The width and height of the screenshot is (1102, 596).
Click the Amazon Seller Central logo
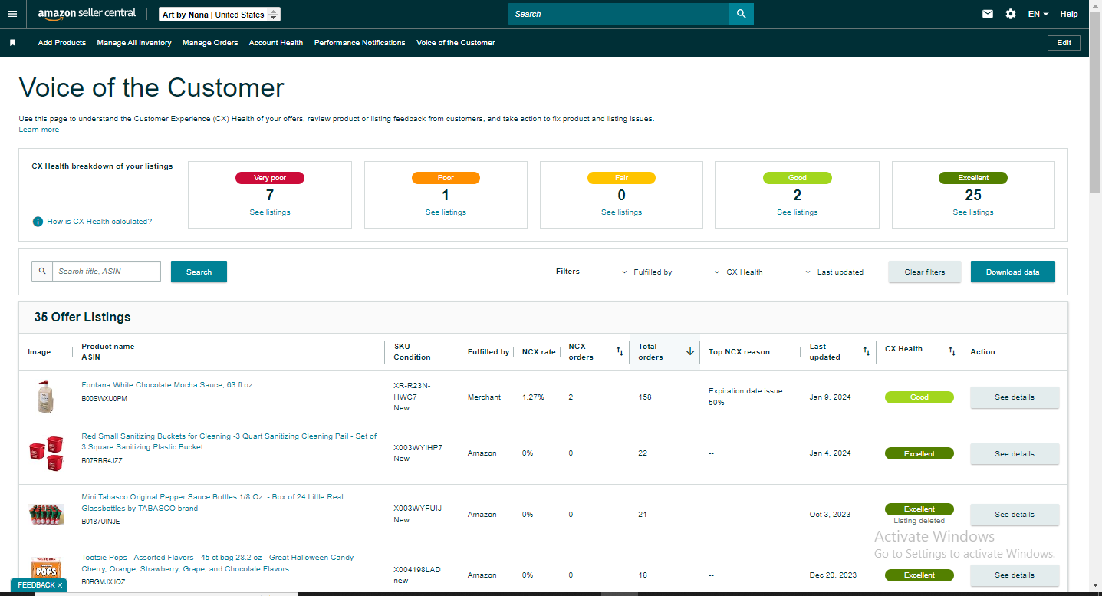point(87,14)
